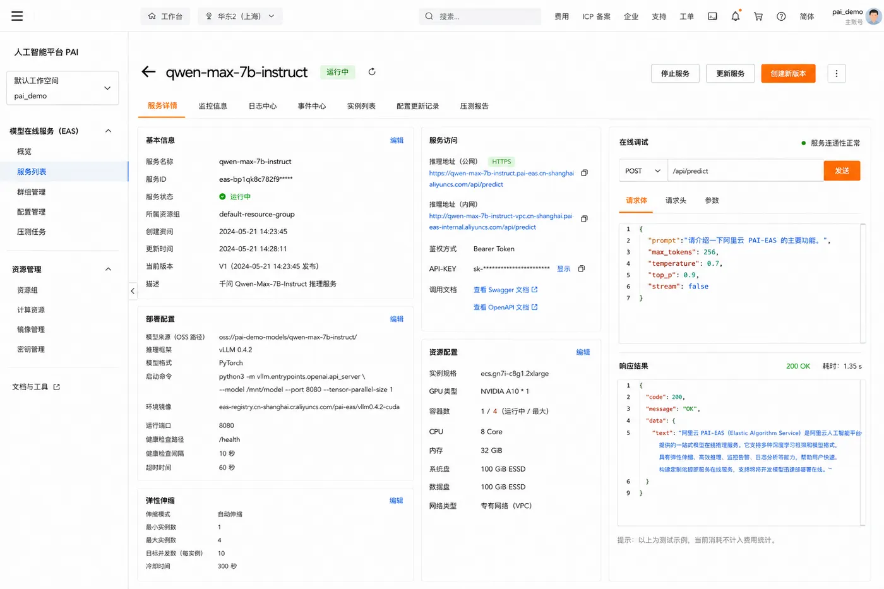
Task: Open the hamburger navigation menu
Action: (x=17, y=16)
